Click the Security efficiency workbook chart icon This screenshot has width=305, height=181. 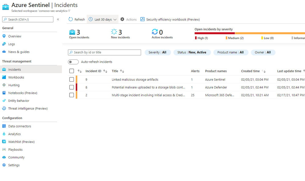[142, 19]
